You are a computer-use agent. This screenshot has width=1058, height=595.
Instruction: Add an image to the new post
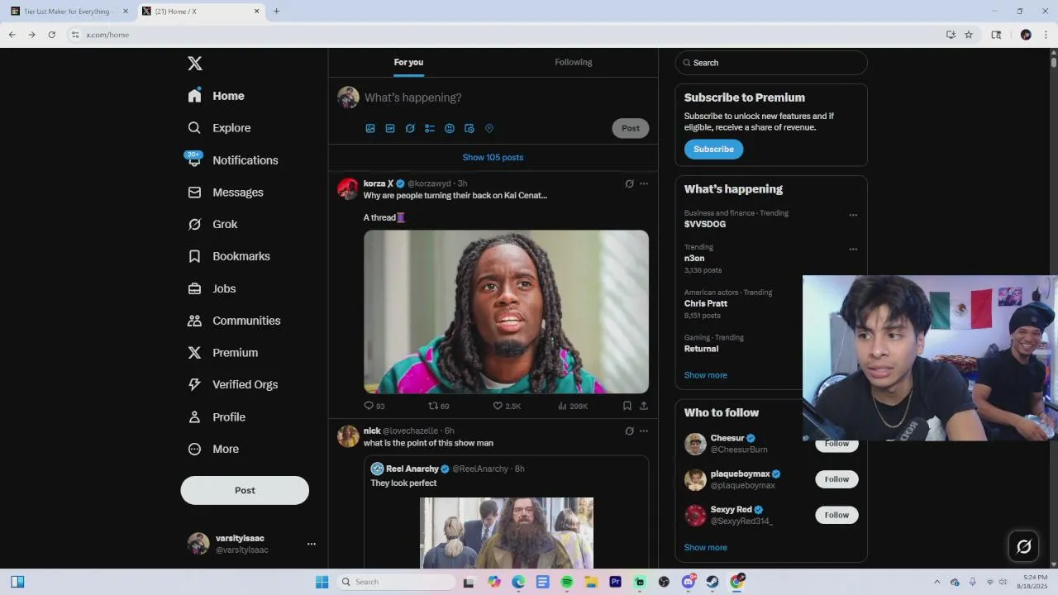click(x=370, y=128)
